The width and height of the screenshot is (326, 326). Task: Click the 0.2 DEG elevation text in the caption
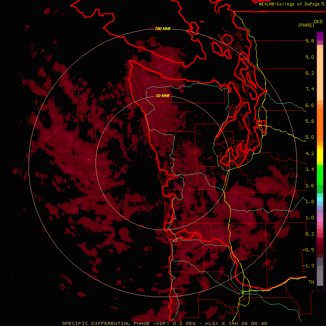pyautogui.click(x=184, y=323)
